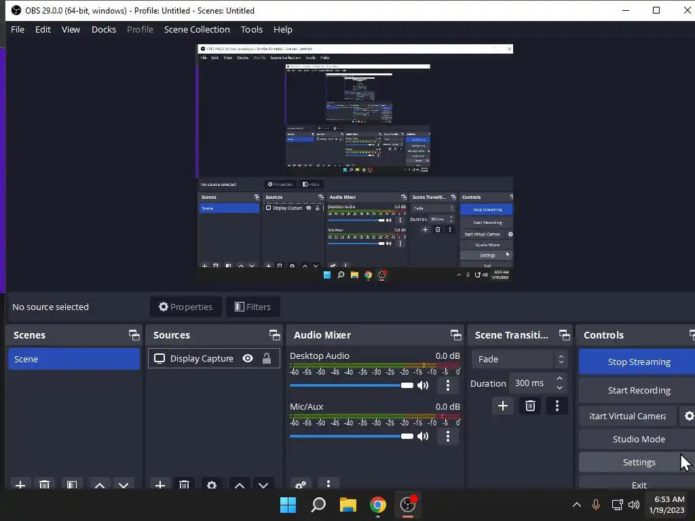Open Windows Search from the taskbar

pos(318,505)
